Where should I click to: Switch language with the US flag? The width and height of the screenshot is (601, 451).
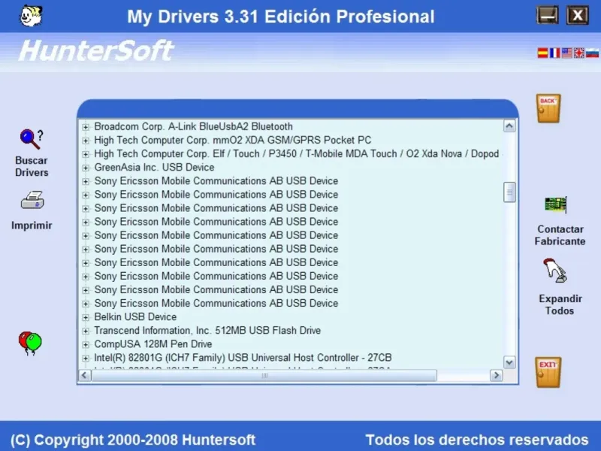(567, 53)
